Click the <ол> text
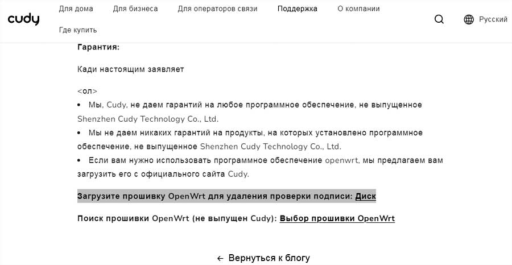The height and width of the screenshot is (265, 512). click(87, 92)
